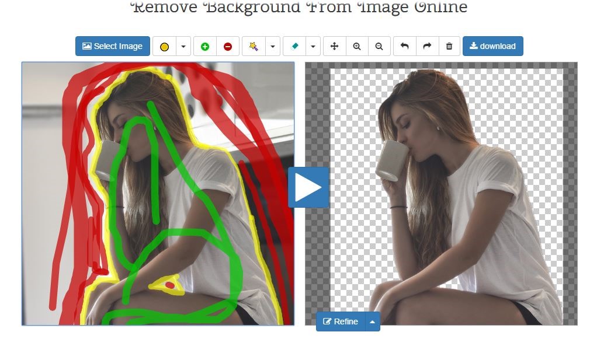The image size is (590, 339).
Task: Open the eraser size dropdown
Action: point(313,46)
